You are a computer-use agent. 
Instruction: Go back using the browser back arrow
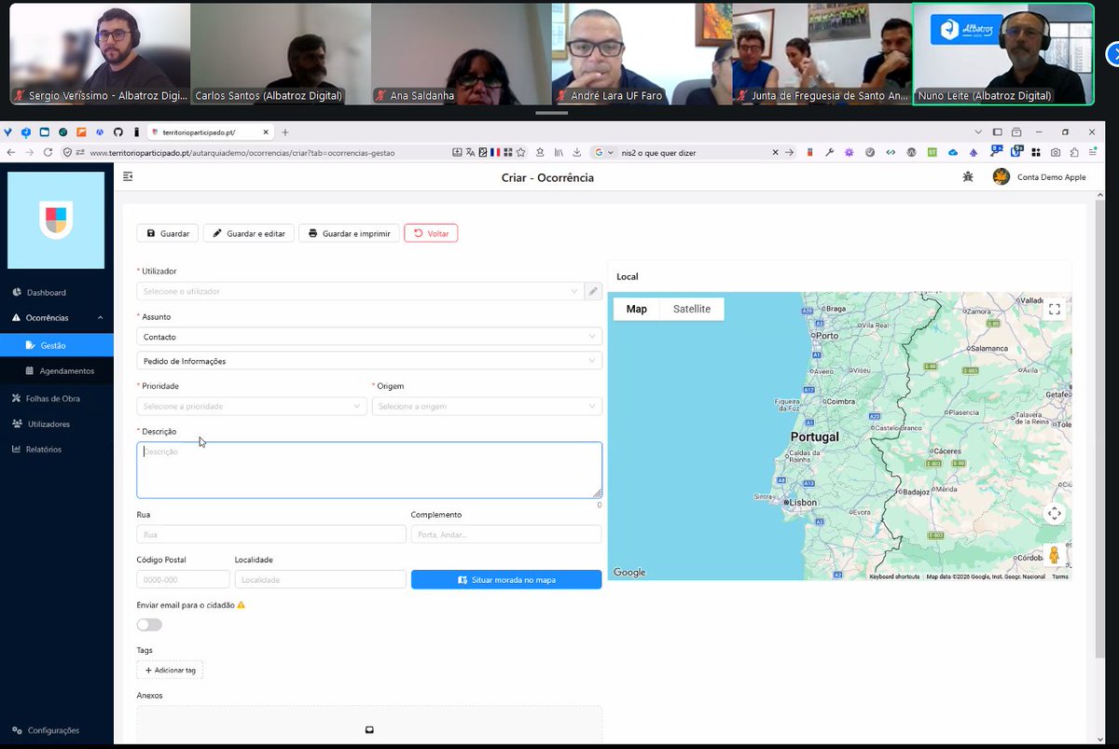[11, 152]
